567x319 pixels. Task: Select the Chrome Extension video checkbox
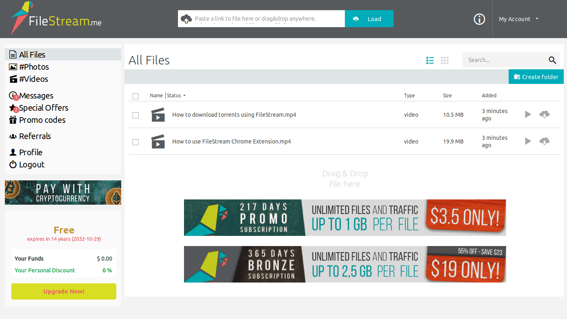(136, 142)
